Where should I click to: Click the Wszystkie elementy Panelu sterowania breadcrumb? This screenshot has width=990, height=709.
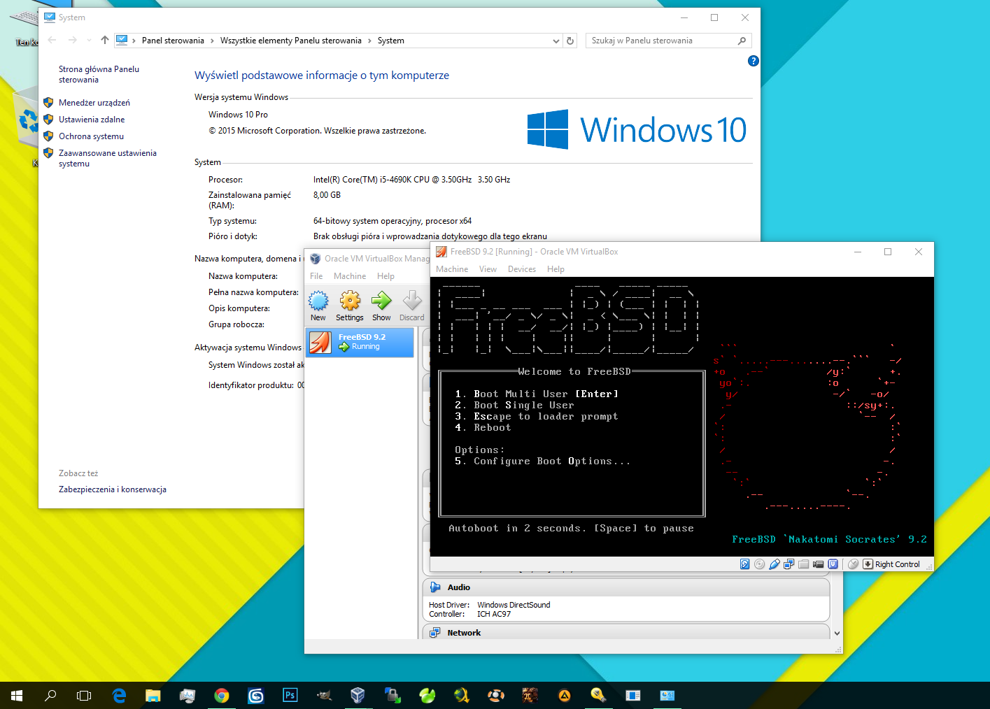pos(291,41)
